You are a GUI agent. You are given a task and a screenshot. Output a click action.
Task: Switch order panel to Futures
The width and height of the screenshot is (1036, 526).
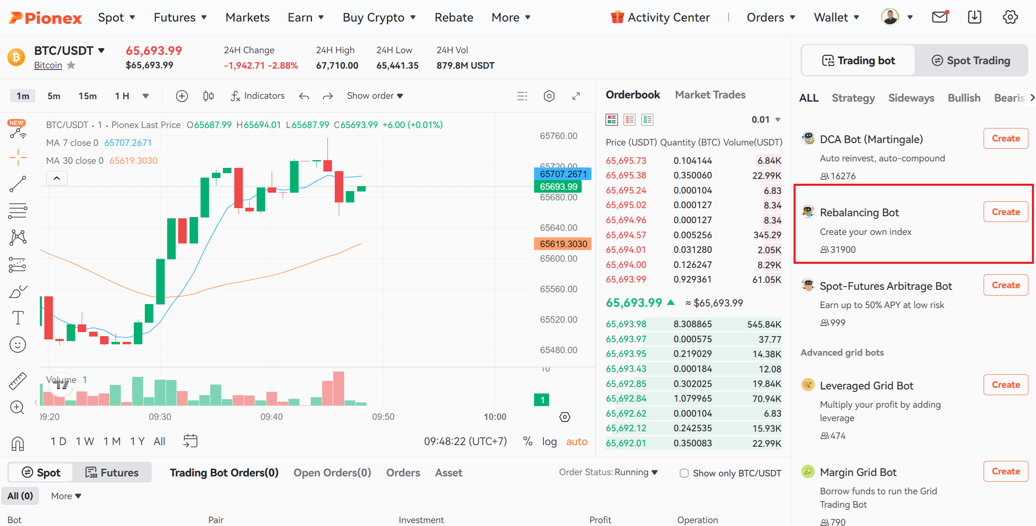[112, 472]
